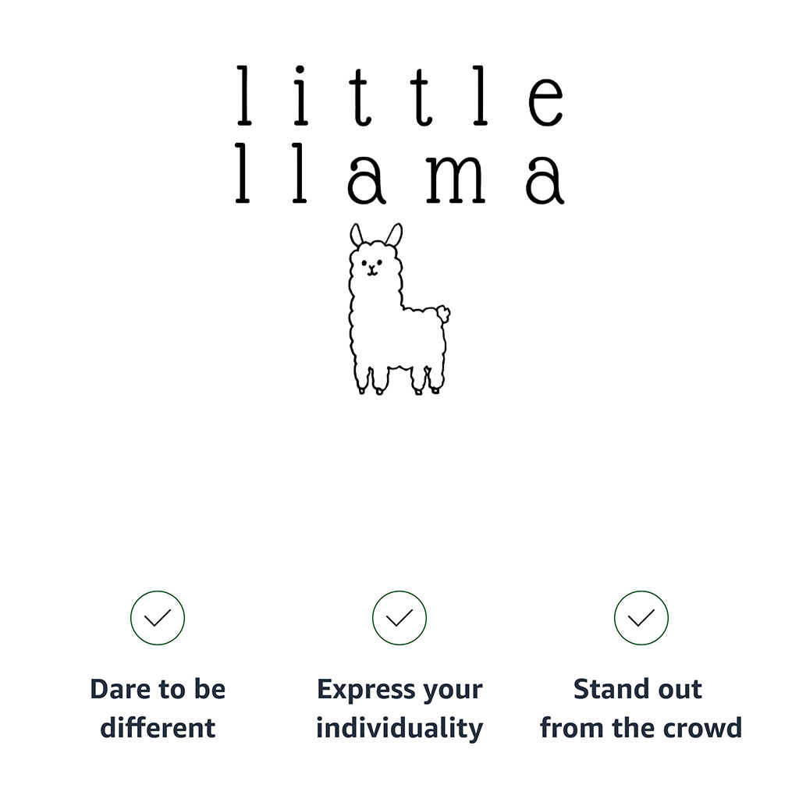The height and width of the screenshot is (799, 799).
Task: Click the word "individuality"
Action: click(x=399, y=729)
